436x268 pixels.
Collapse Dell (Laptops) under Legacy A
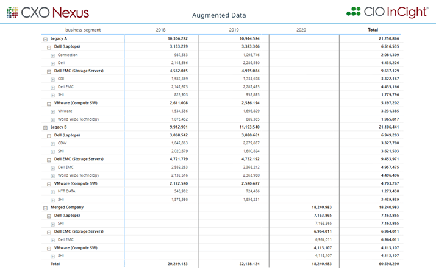tap(49, 47)
